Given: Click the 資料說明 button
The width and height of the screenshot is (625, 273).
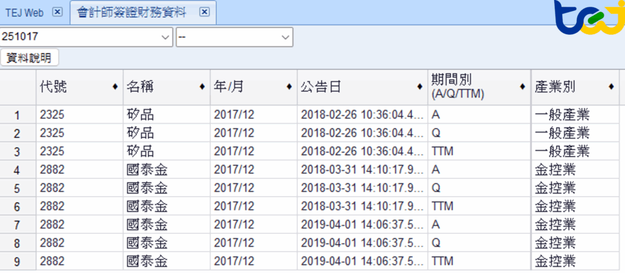Looking at the screenshot, I should [29, 58].
